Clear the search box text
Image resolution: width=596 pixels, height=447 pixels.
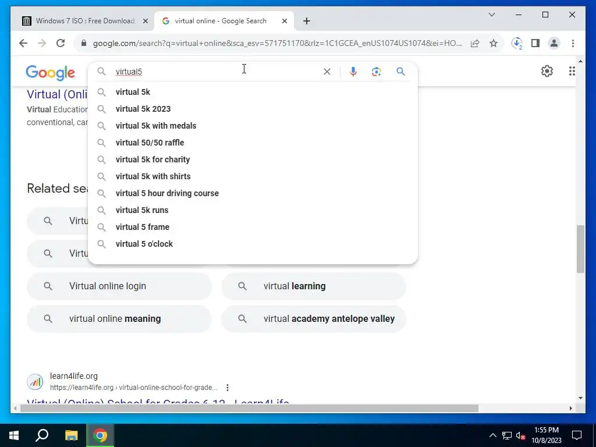[x=327, y=72]
